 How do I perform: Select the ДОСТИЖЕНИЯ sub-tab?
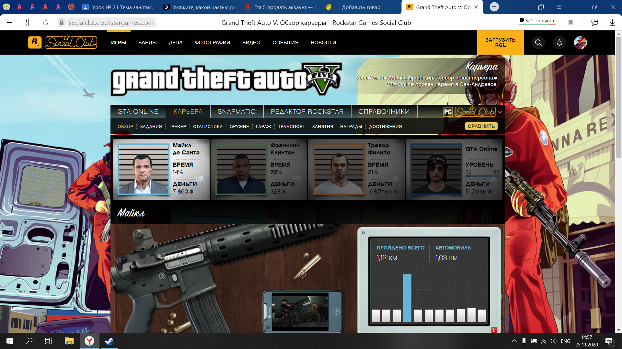pyautogui.click(x=385, y=127)
